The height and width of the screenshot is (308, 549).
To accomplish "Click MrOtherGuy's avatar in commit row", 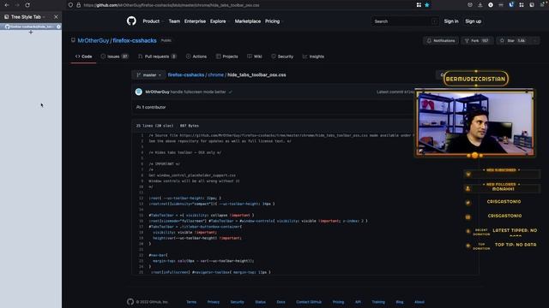I will 139,92.
